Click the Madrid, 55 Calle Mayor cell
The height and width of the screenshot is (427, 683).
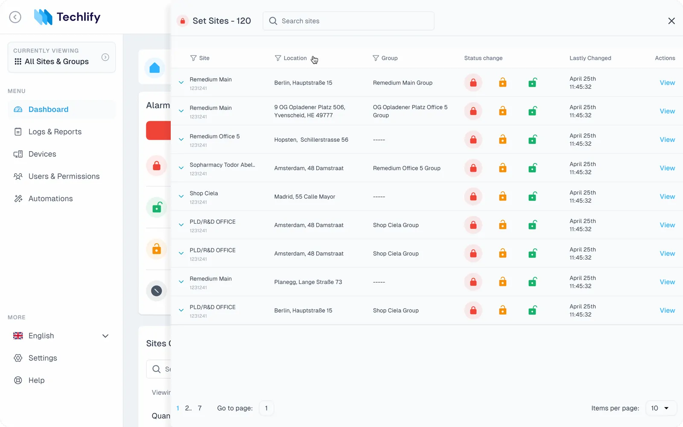(304, 197)
